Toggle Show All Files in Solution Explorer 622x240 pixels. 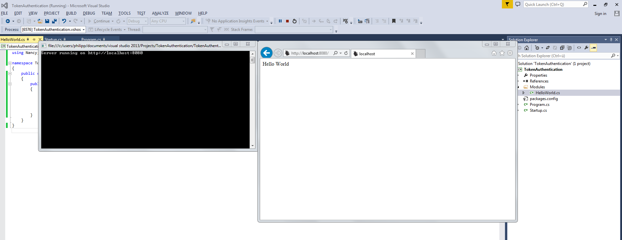point(569,48)
